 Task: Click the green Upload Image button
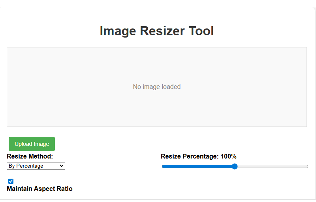32,144
